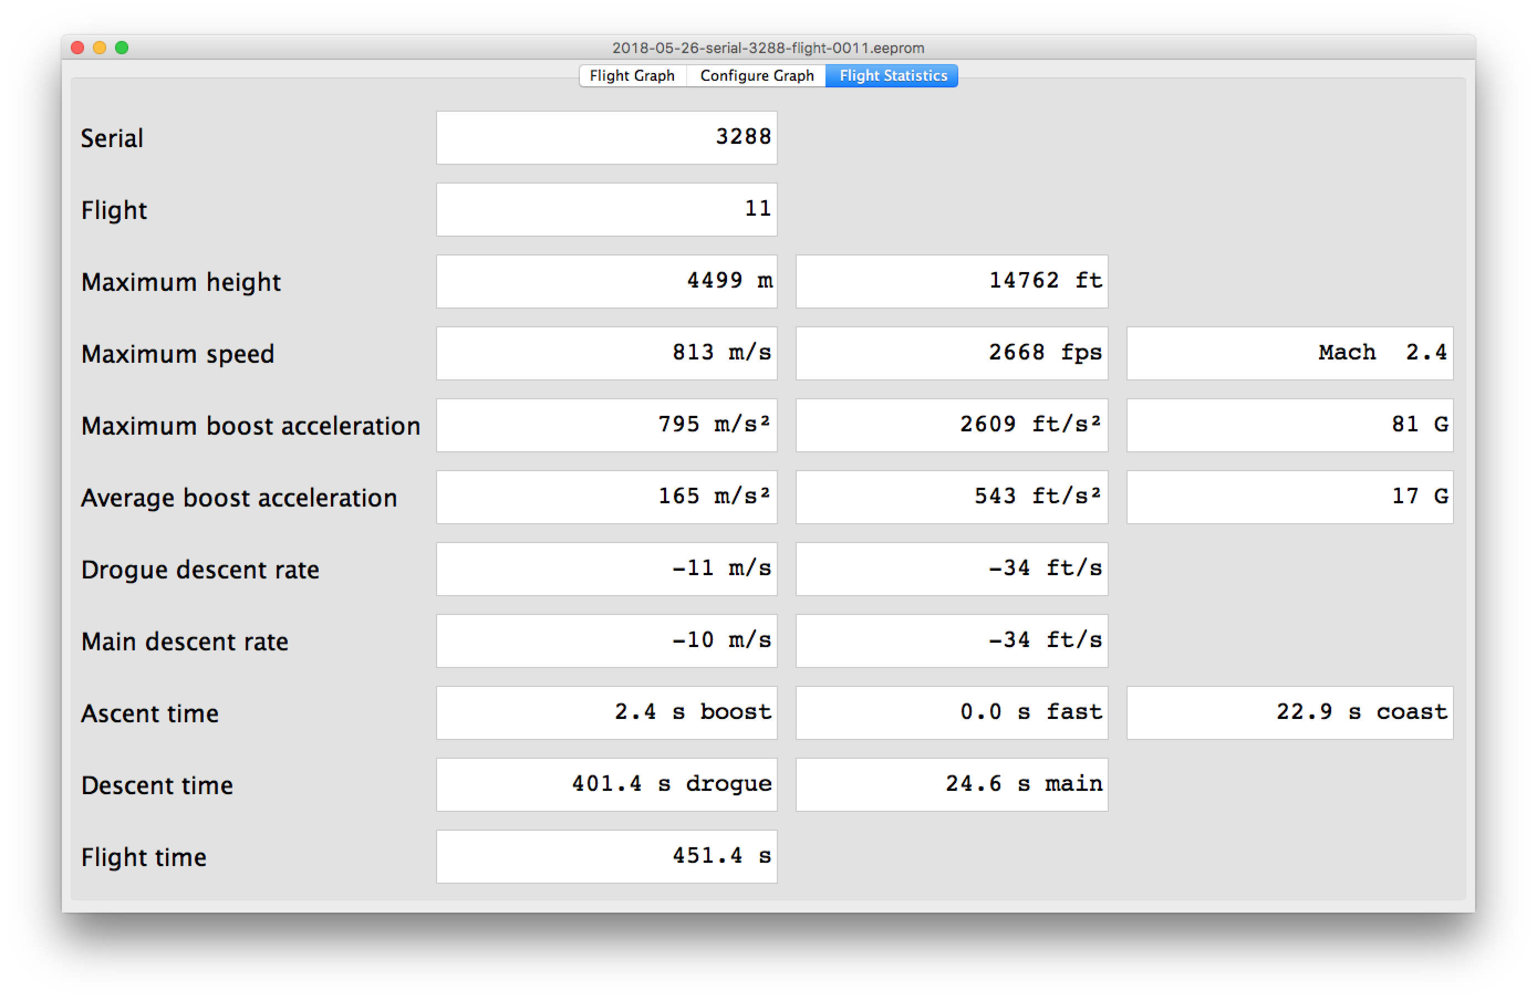Select the 165 m/s² average boost field

(606, 497)
